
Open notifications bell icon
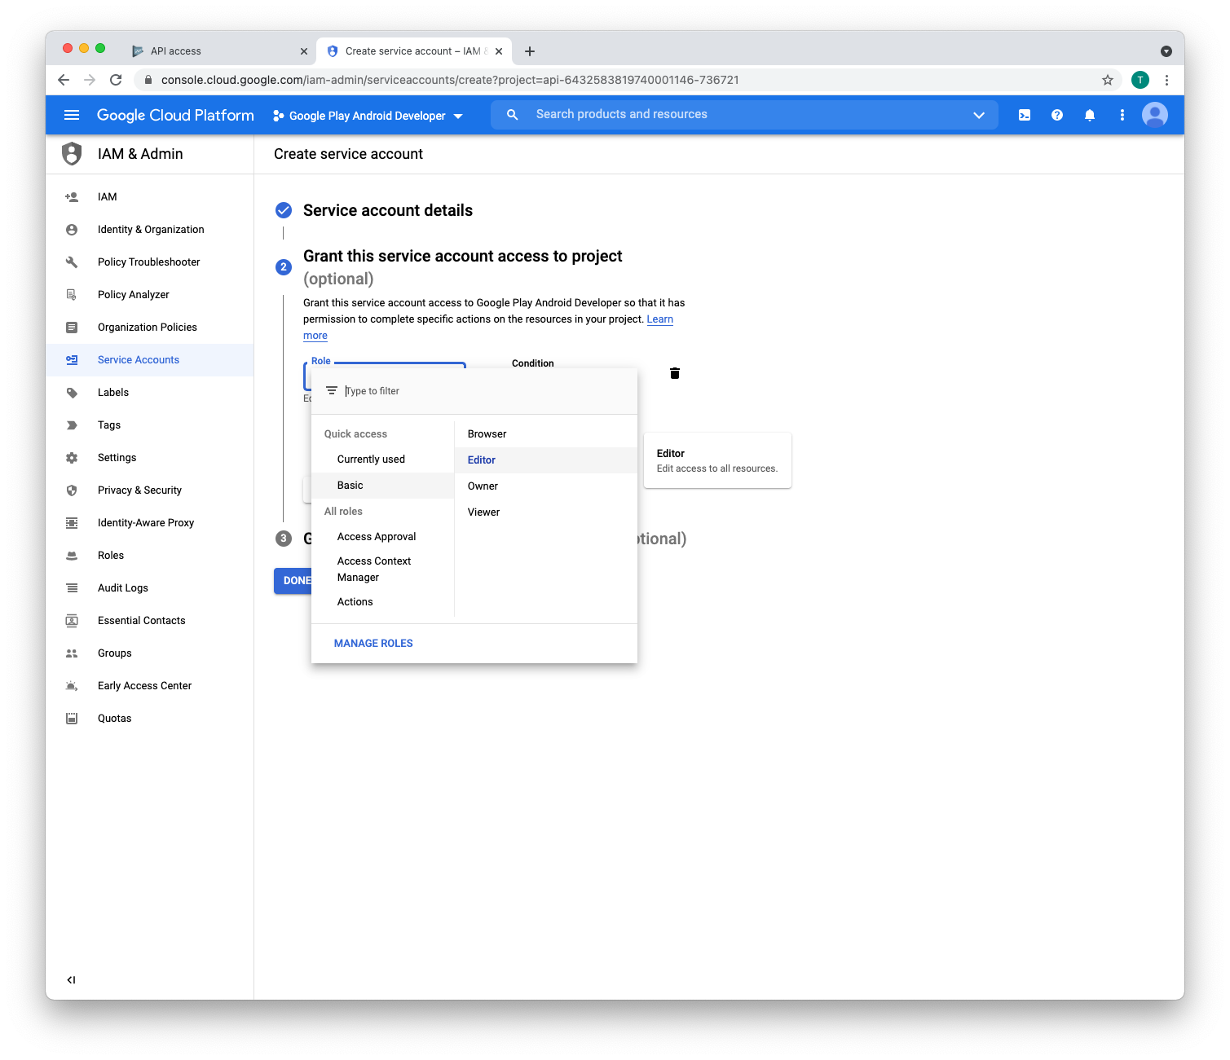pos(1090,115)
